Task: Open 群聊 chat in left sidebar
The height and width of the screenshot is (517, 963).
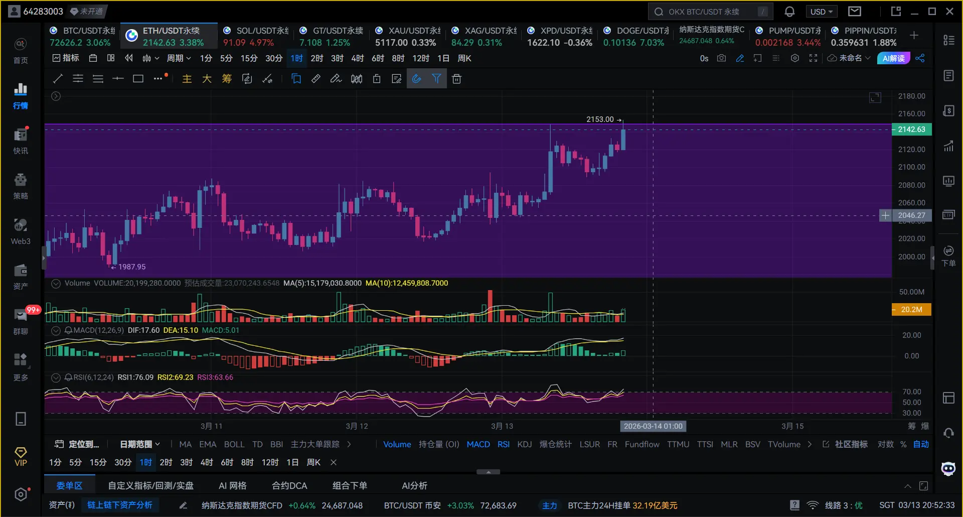Action: click(x=21, y=322)
